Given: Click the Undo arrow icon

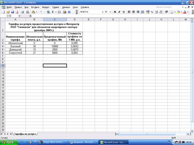Looking at the screenshot, I should pyautogui.click(x=41, y=12).
